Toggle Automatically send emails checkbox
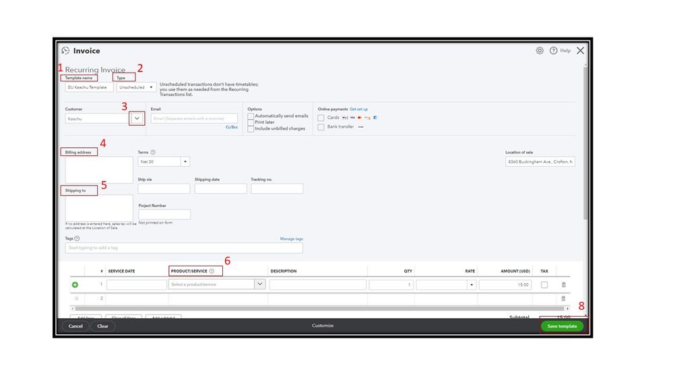The width and height of the screenshot is (673, 378). pos(251,116)
